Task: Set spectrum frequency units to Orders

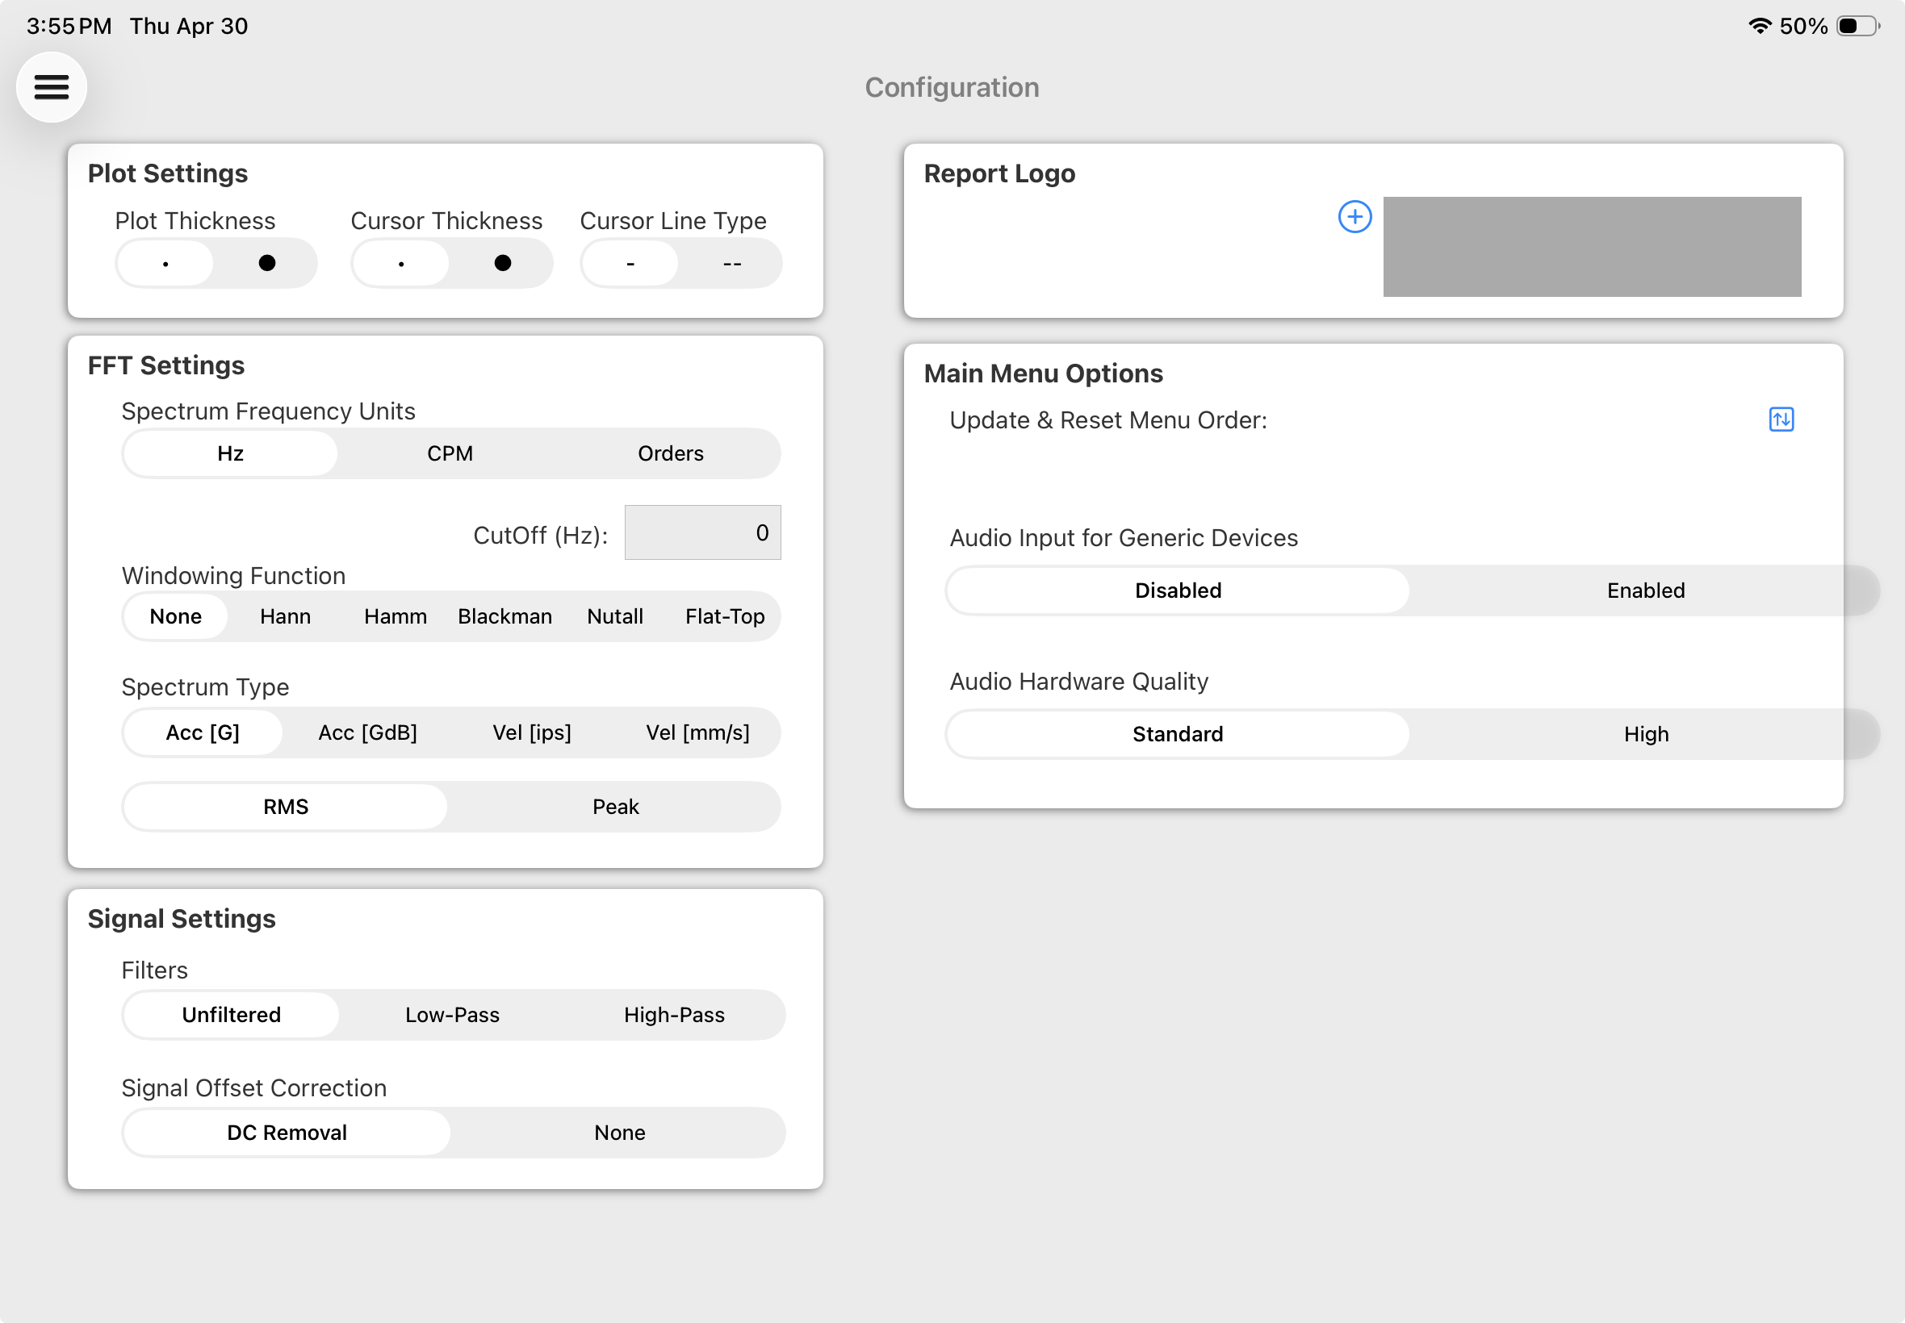Action: coord(670,453)
